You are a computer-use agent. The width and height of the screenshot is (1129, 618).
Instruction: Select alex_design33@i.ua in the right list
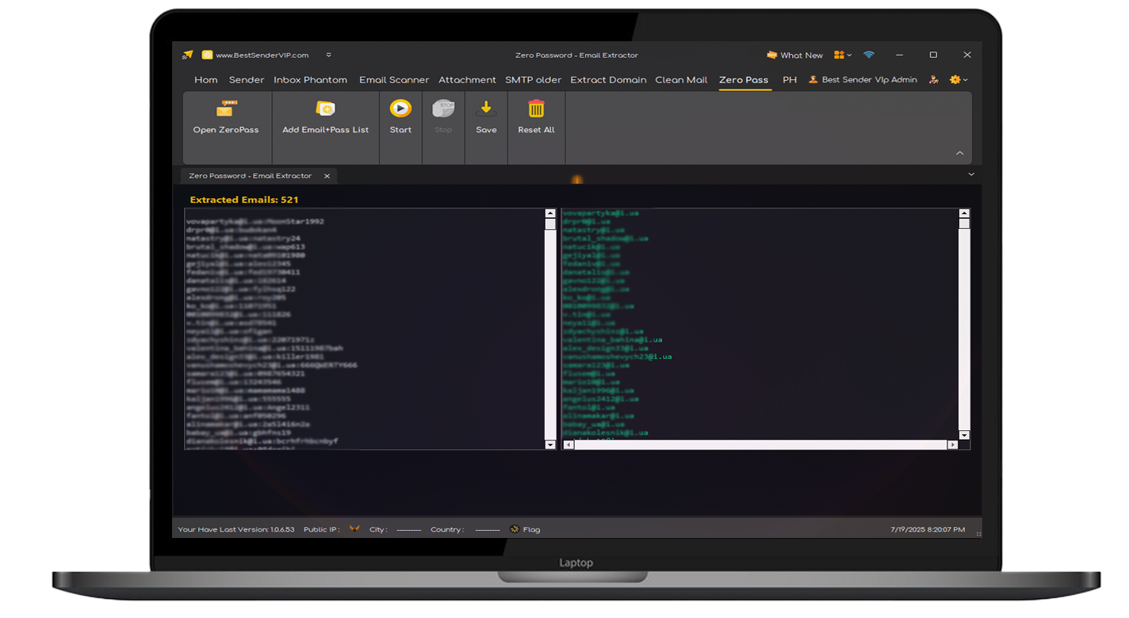[x=605, y=348]
